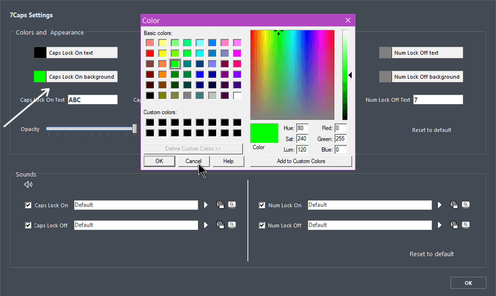Uncheck the Num Lock On sound checkbox
This screenshot has height=296, width=496.
[x=262, y=205]
